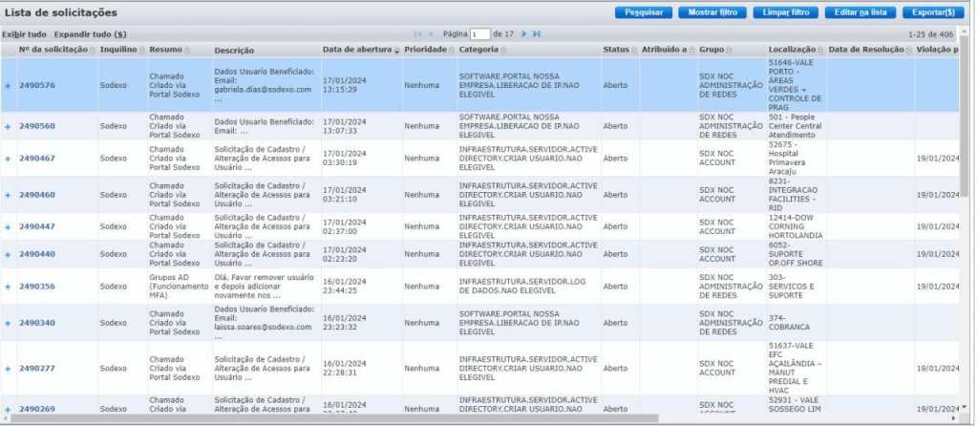Viewport: 978px width, 426px height.
Task: Clear filters with Limpar filtro
Action: click(785, 12)
